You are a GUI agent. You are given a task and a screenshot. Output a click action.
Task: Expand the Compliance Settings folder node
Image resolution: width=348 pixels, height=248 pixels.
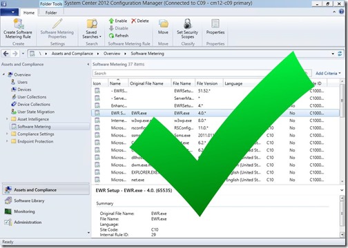click(x=7, y=134)
